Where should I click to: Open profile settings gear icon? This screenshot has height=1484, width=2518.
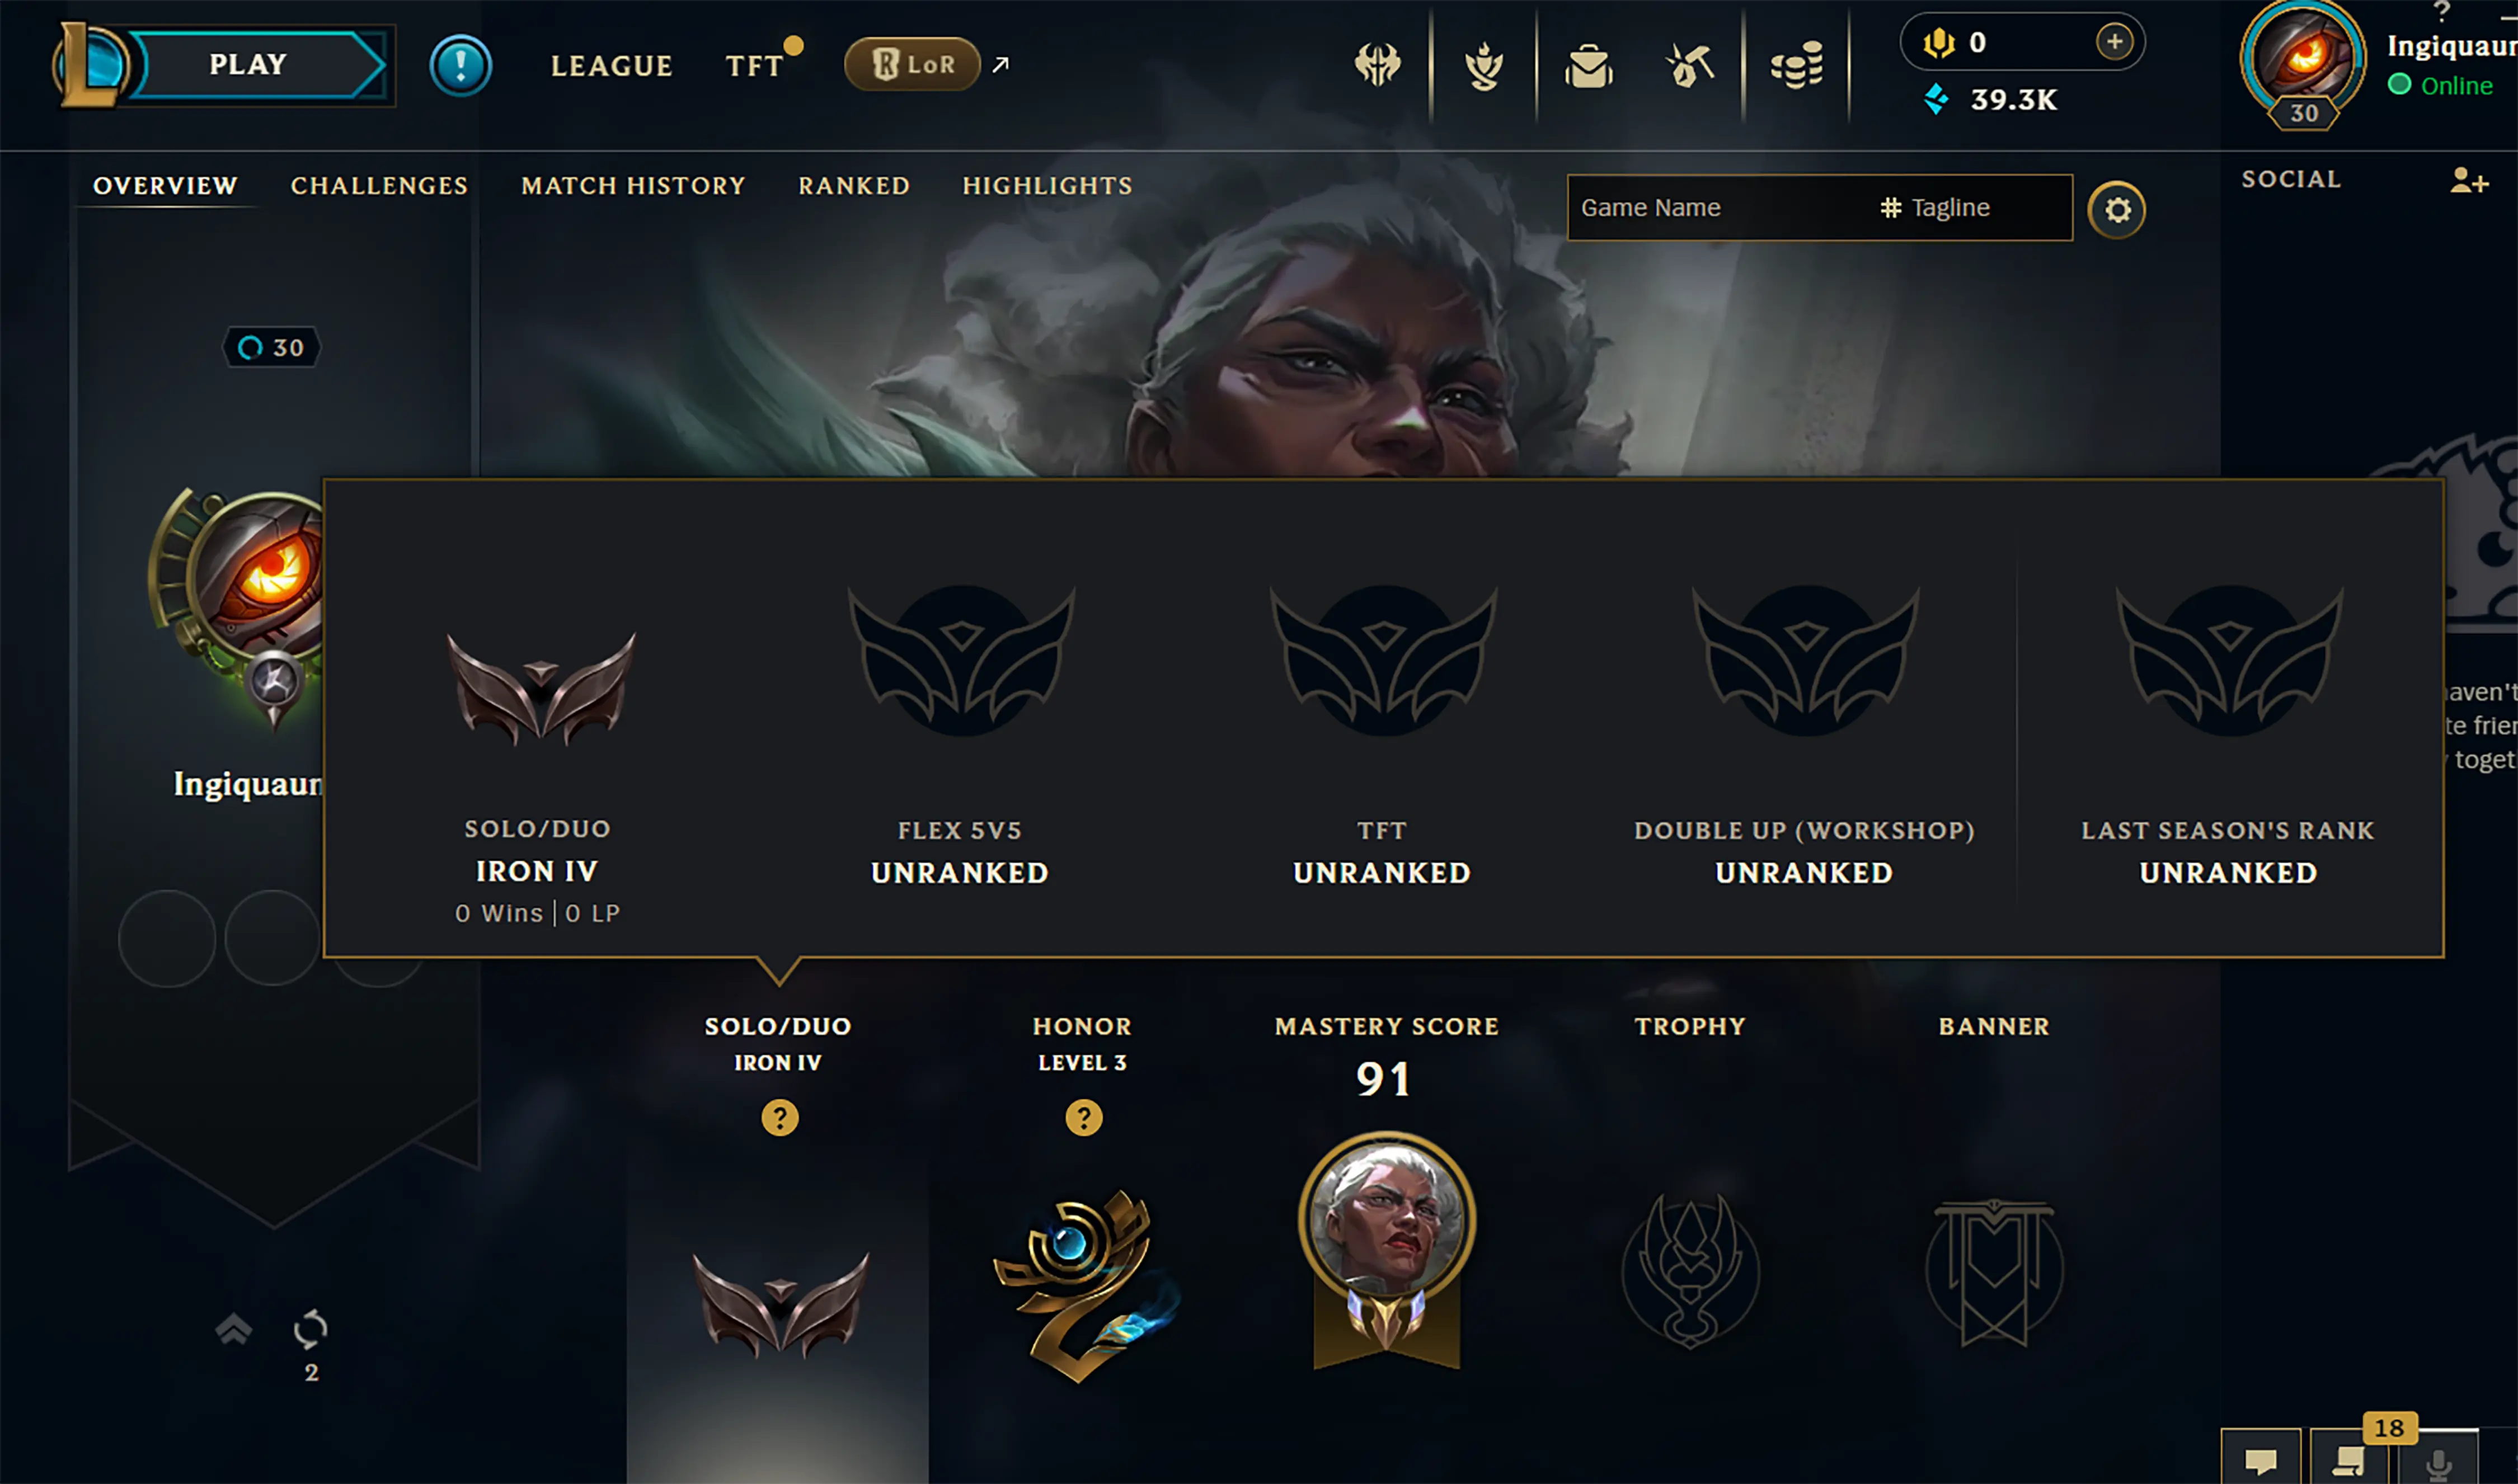(x=2116, y=209)
